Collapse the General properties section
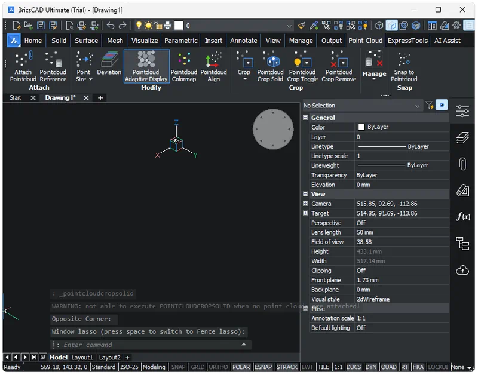 tap(305, 118)
